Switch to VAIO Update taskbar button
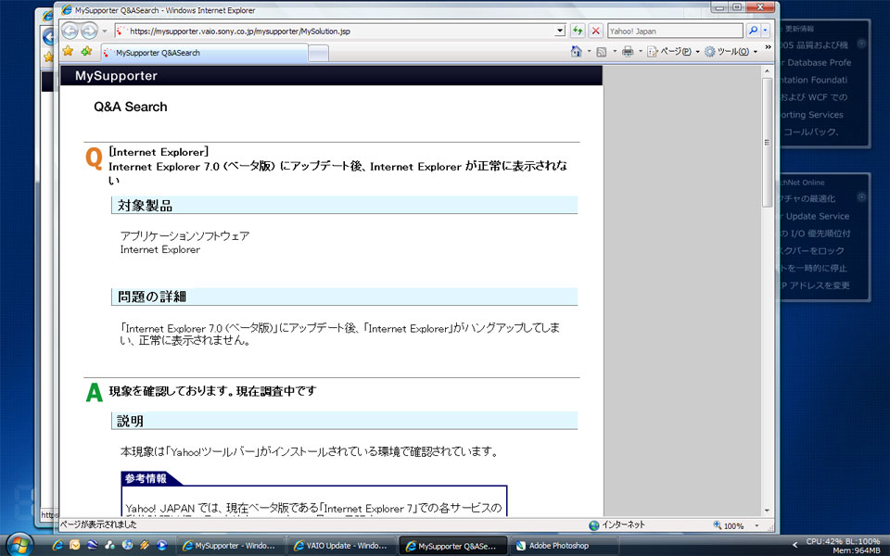Viewport: 890px width, 556px height. (341, 546)
